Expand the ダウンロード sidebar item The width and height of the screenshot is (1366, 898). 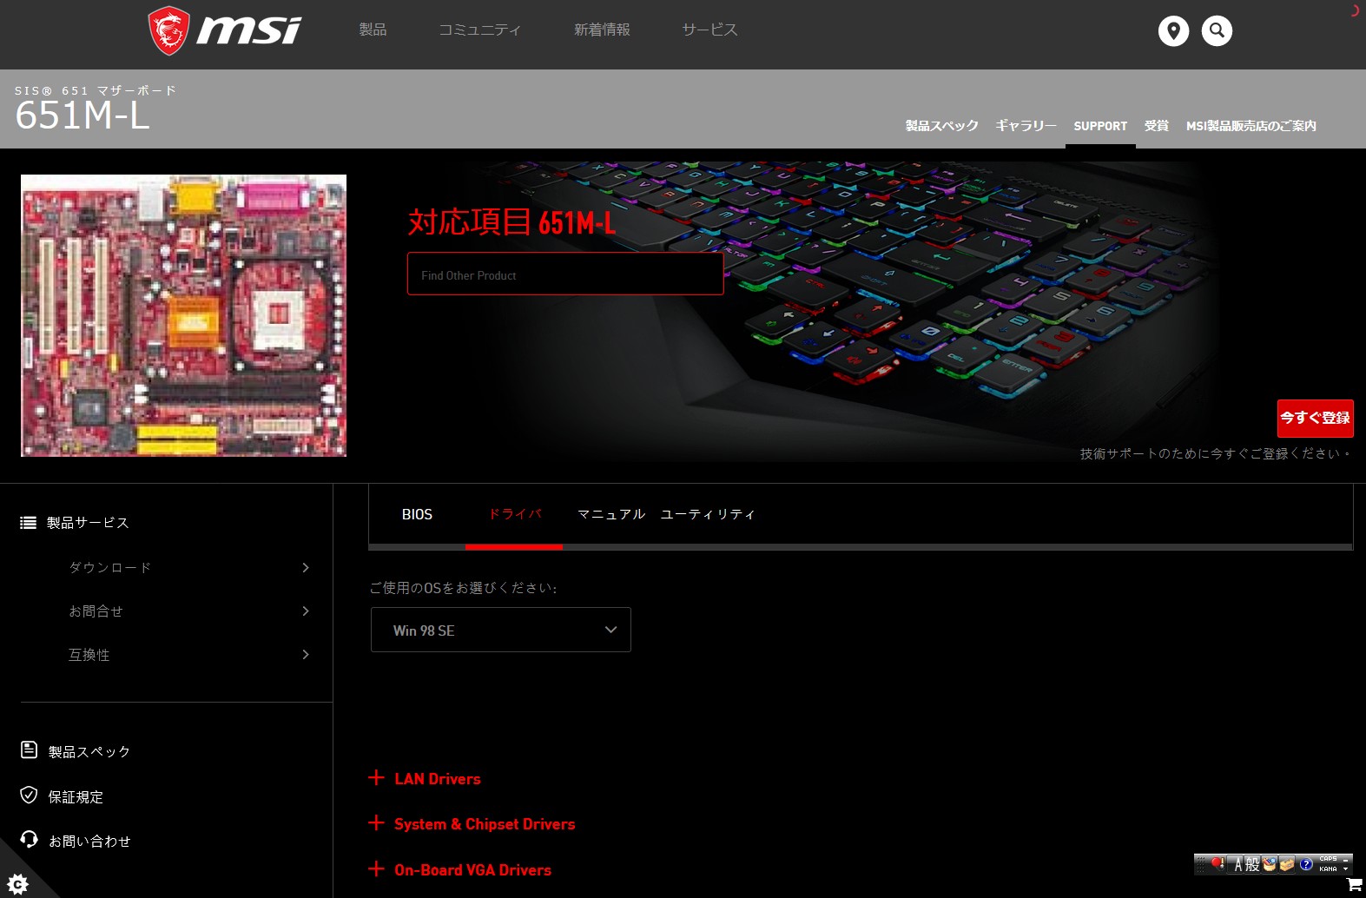(189, 567)
